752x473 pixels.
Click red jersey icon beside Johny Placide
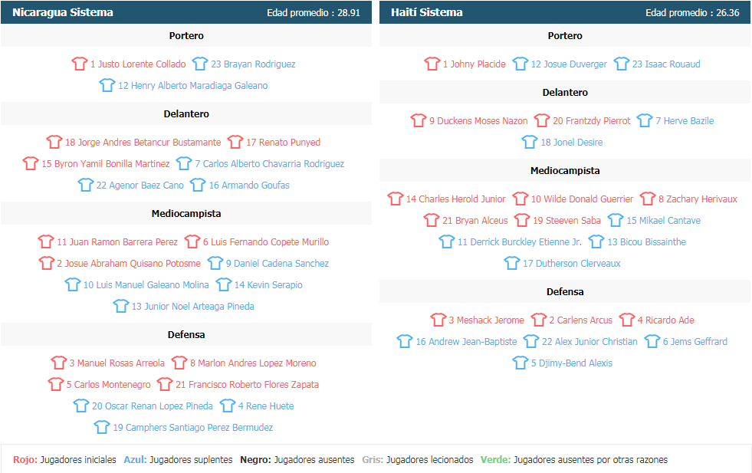pyautogui.click(x=432, y=64)
